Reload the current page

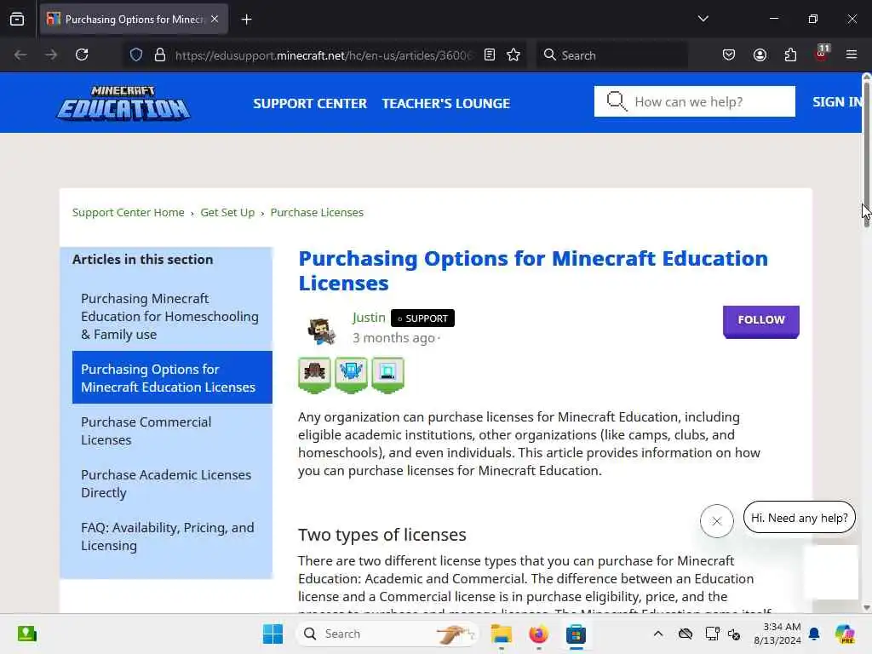pyautogui.click(x=82, y=54)
